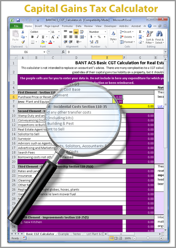Zoom in with the plus button
The image size is (176, 248).
[161, 238]
